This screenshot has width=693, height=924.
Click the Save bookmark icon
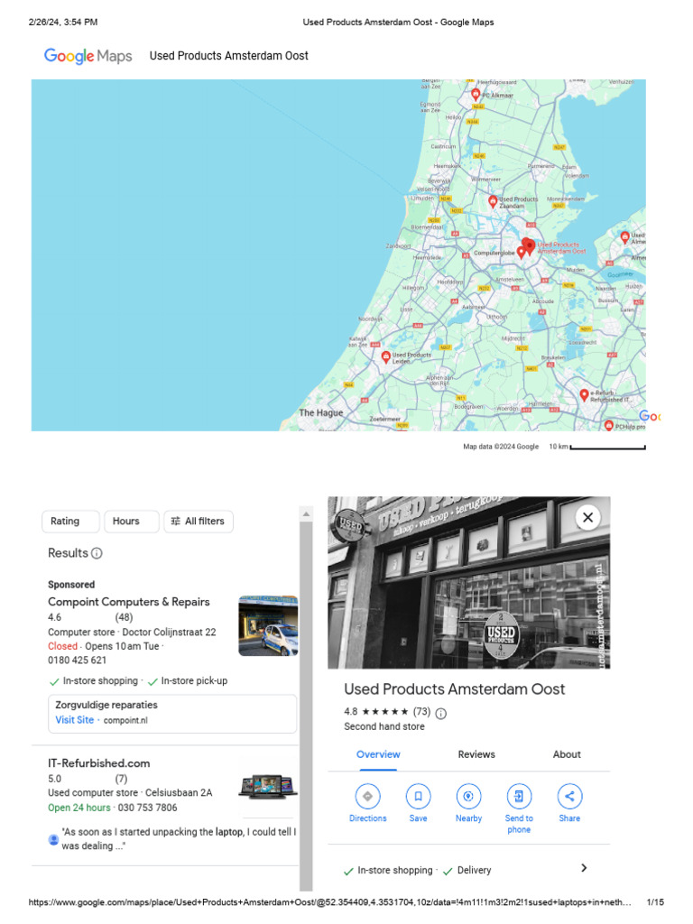pos(419,796)
